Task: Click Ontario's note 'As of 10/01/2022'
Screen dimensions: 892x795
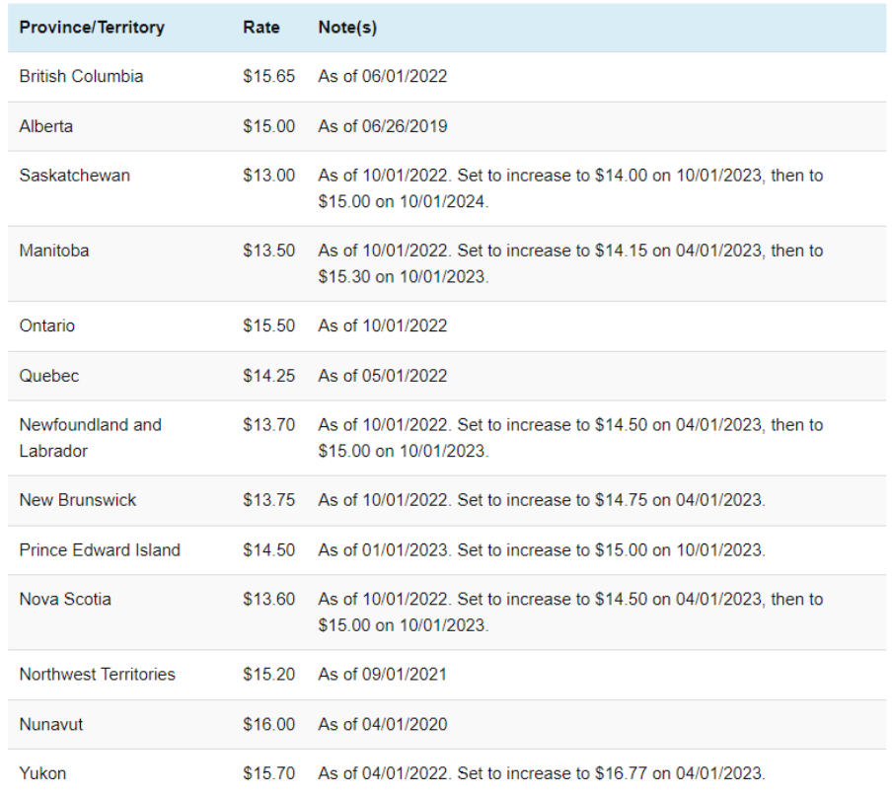Action: (383, 325)
